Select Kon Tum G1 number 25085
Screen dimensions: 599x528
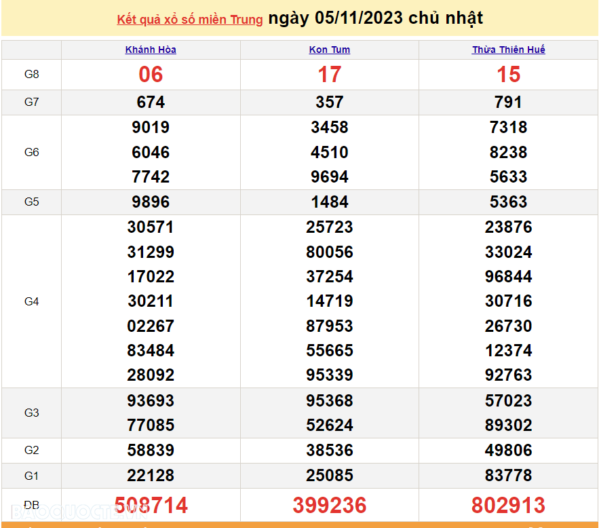tap(329, 476)
